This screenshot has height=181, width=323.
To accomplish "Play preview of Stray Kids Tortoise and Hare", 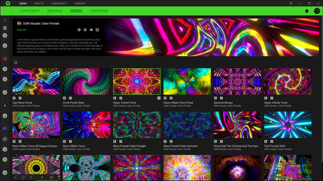I will 215,141.
